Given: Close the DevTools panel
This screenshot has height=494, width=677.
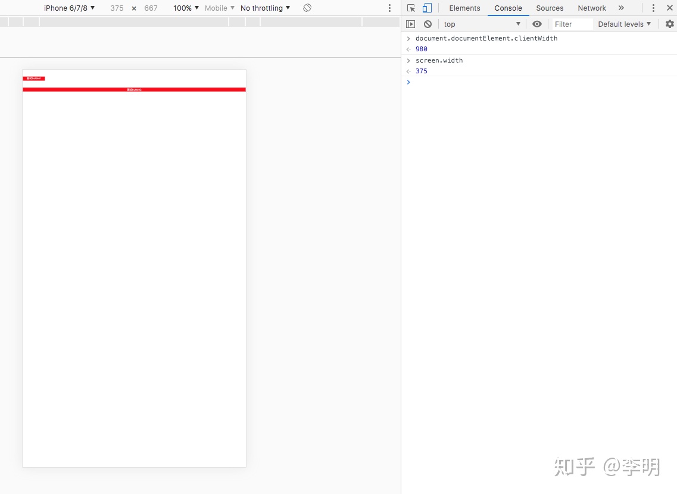Looking at the screenshot, I should click(670, 8).
